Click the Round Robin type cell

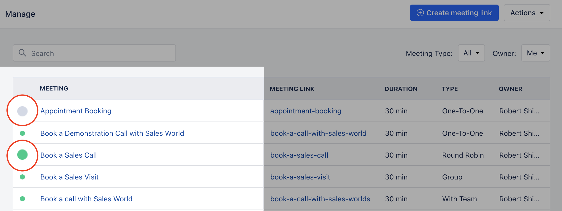click(463, 155)
